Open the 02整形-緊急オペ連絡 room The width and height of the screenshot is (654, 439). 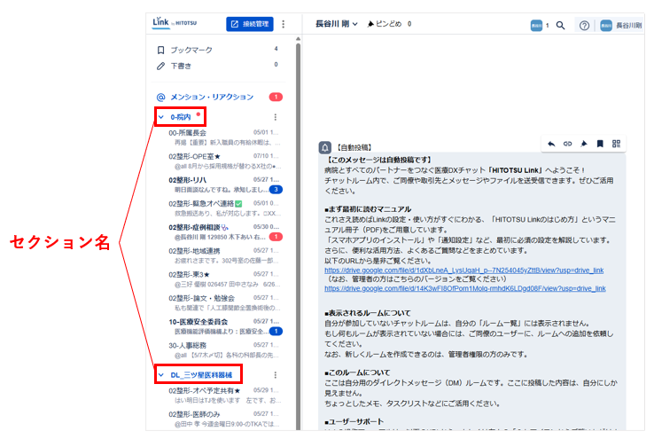[224, 208]
